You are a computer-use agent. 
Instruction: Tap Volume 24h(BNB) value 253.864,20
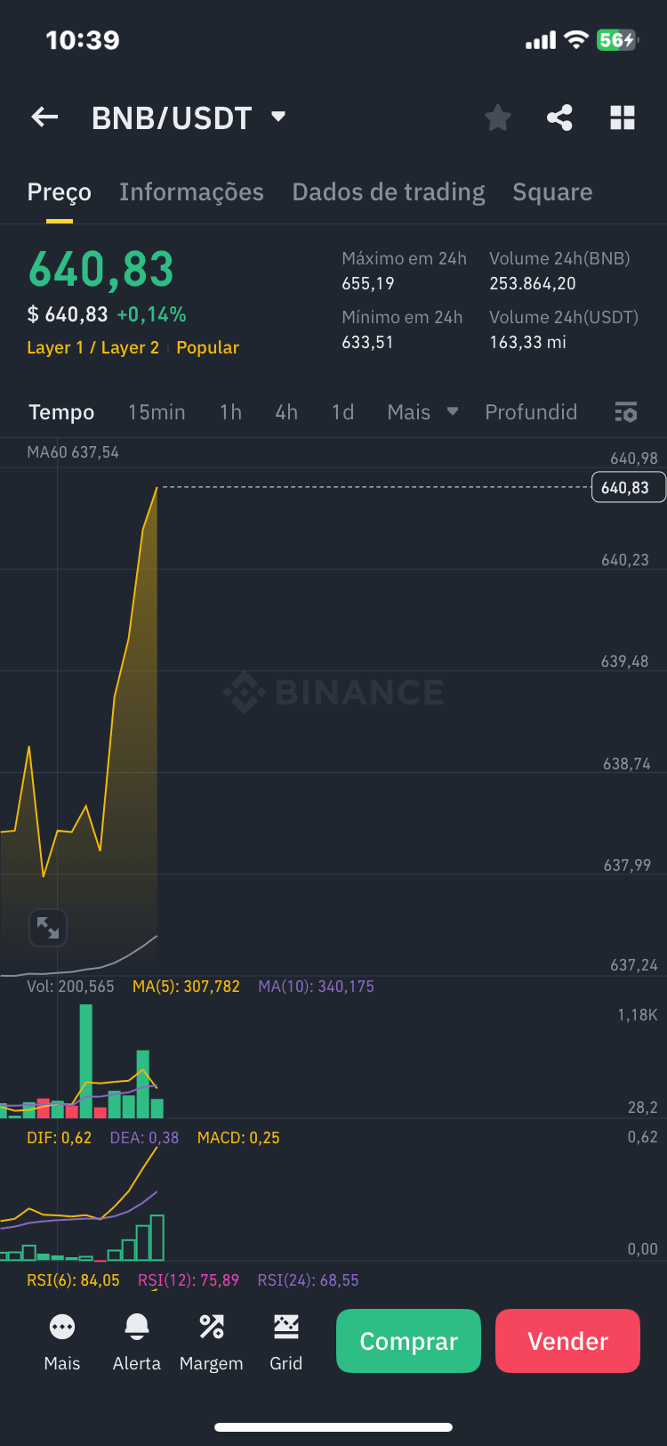[x=533, y=284]
